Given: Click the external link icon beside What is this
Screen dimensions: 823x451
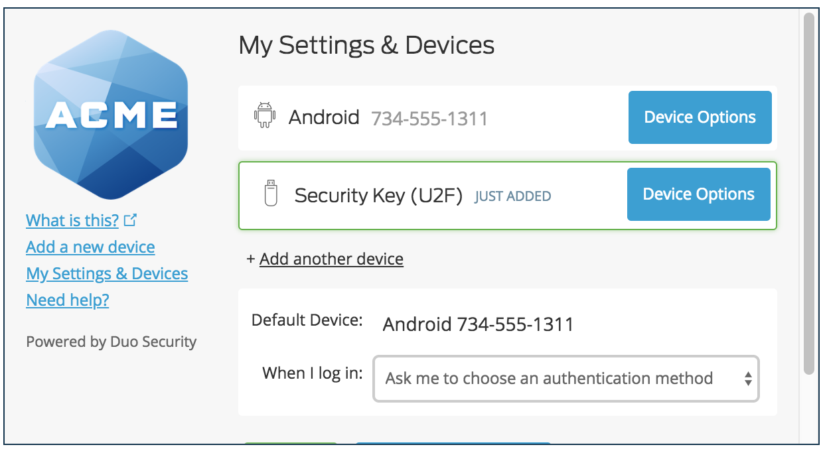Looking at the screenshot, I should [131, 220].
